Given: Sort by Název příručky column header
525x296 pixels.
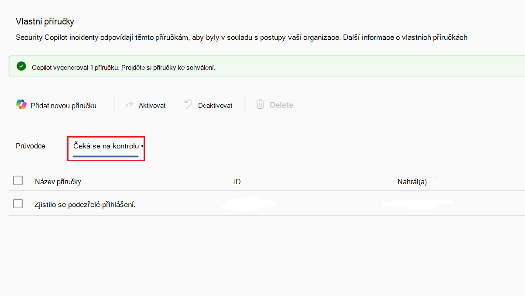Looking at the screenshot, I should pos(58,182).
